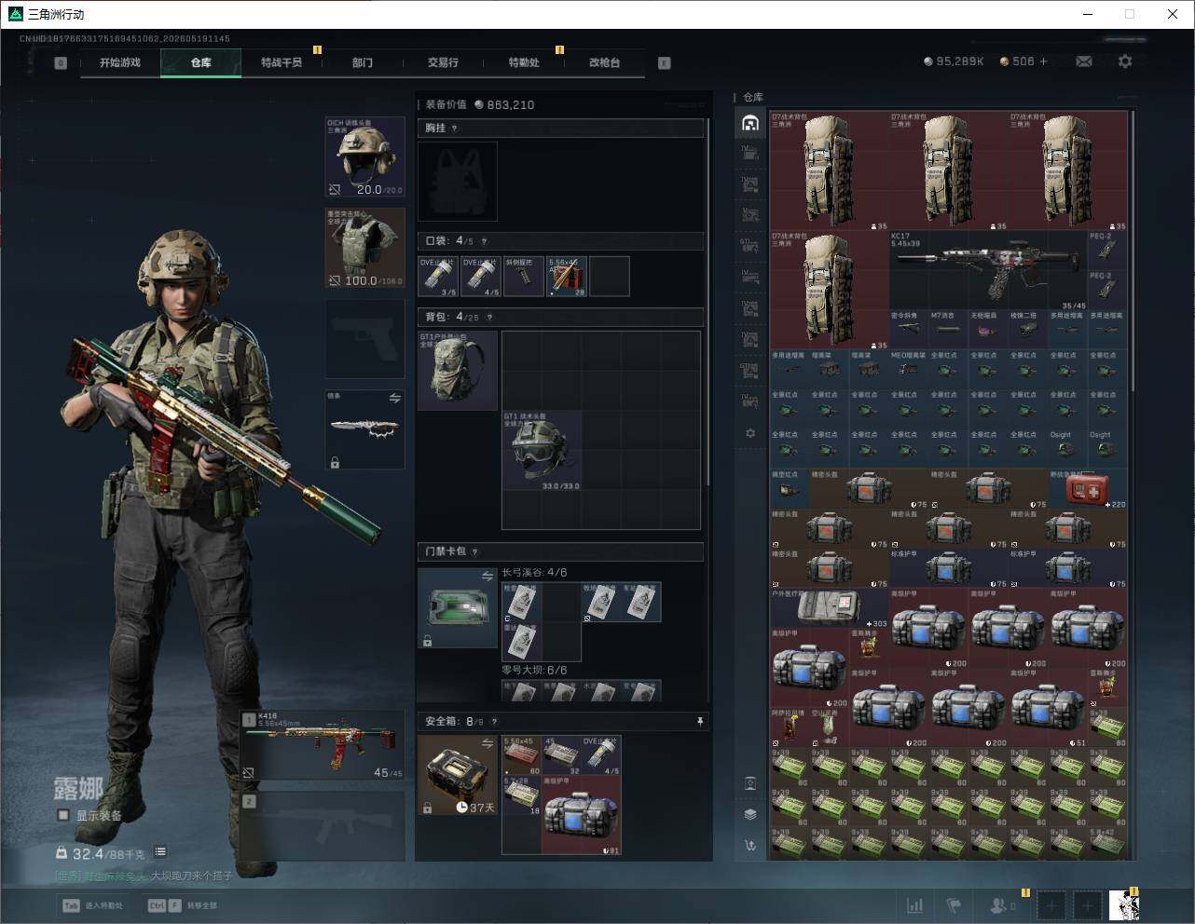Select the equipped backpack under 背包

point(458,371)
